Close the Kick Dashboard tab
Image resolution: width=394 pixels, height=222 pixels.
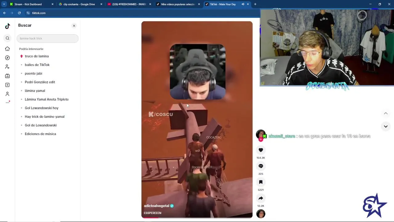tap(52, 4)
